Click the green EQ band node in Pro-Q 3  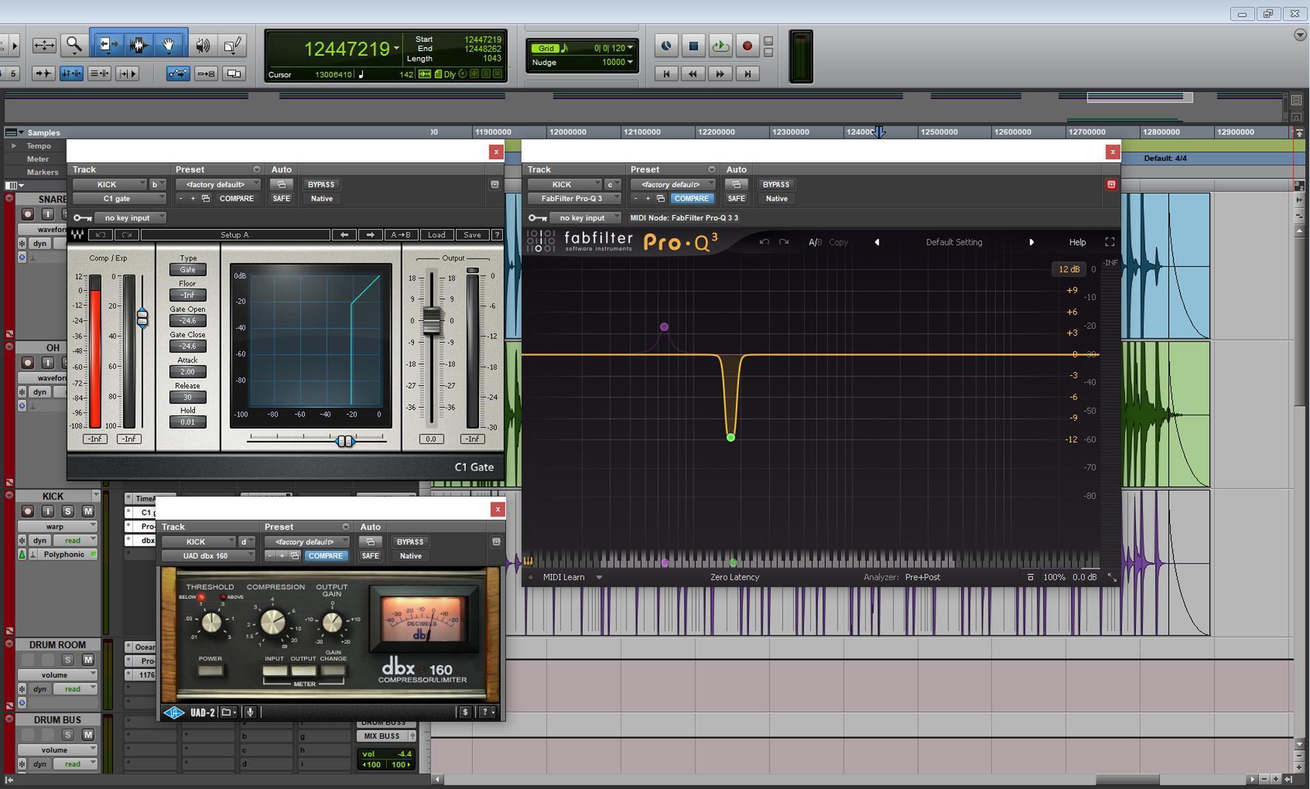click(x=731, y=436)
